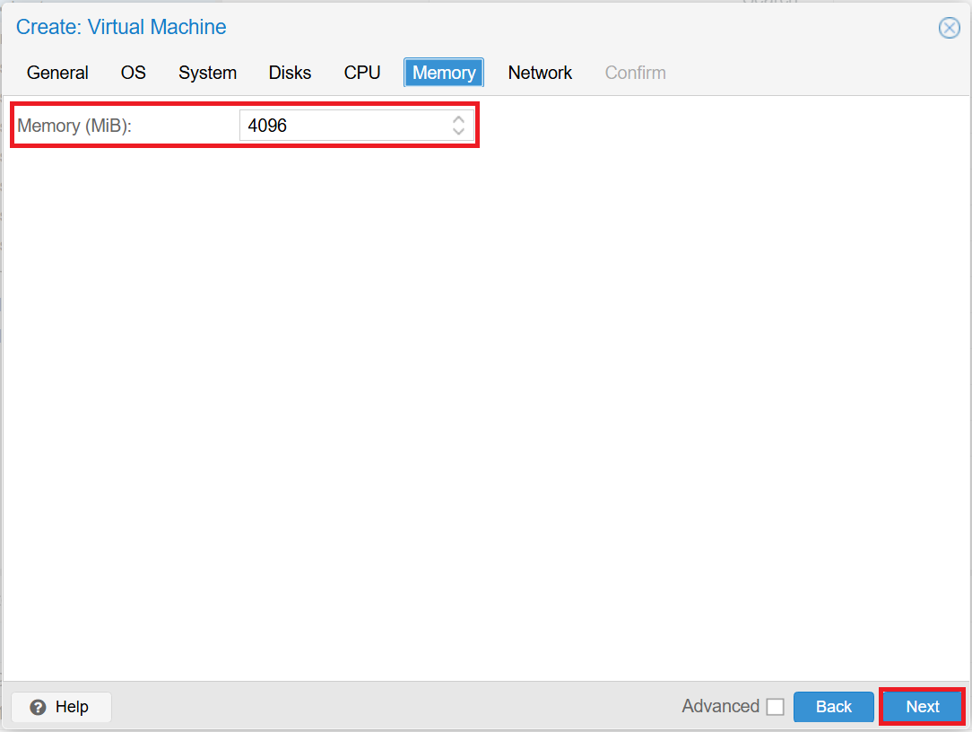Select the CPU tab

(x=362, y=73)
